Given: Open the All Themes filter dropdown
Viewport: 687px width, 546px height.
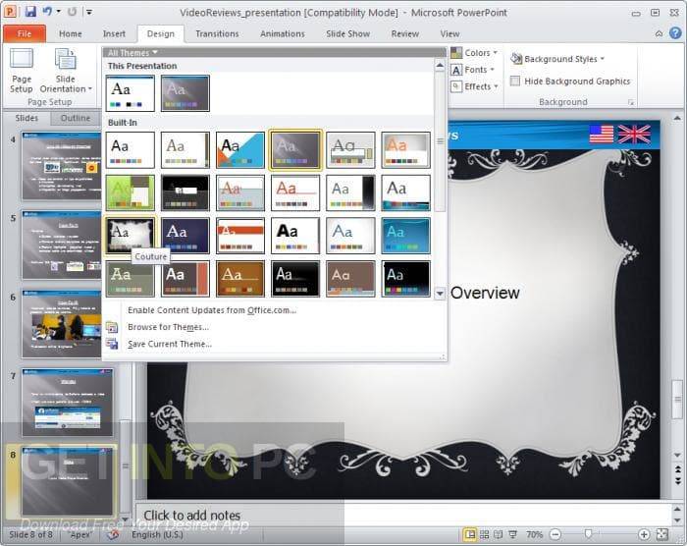Looking at the screenshot, I should click(132, 53).
